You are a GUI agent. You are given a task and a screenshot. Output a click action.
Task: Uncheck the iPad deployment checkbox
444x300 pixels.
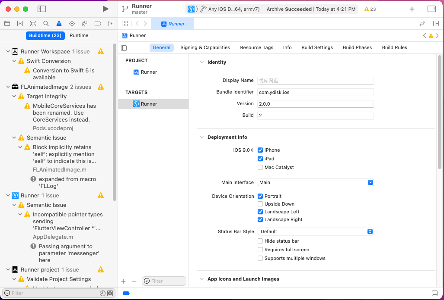click(260, 159)
